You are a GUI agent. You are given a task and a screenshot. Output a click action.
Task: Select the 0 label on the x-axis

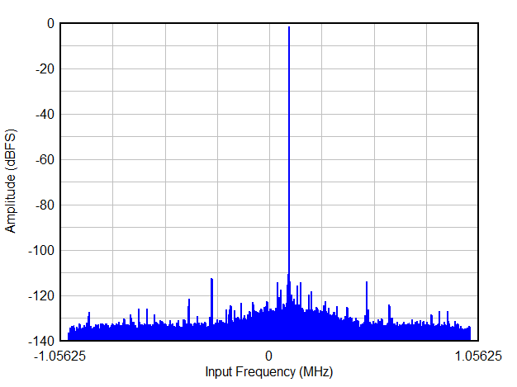(x=269, y=356)
